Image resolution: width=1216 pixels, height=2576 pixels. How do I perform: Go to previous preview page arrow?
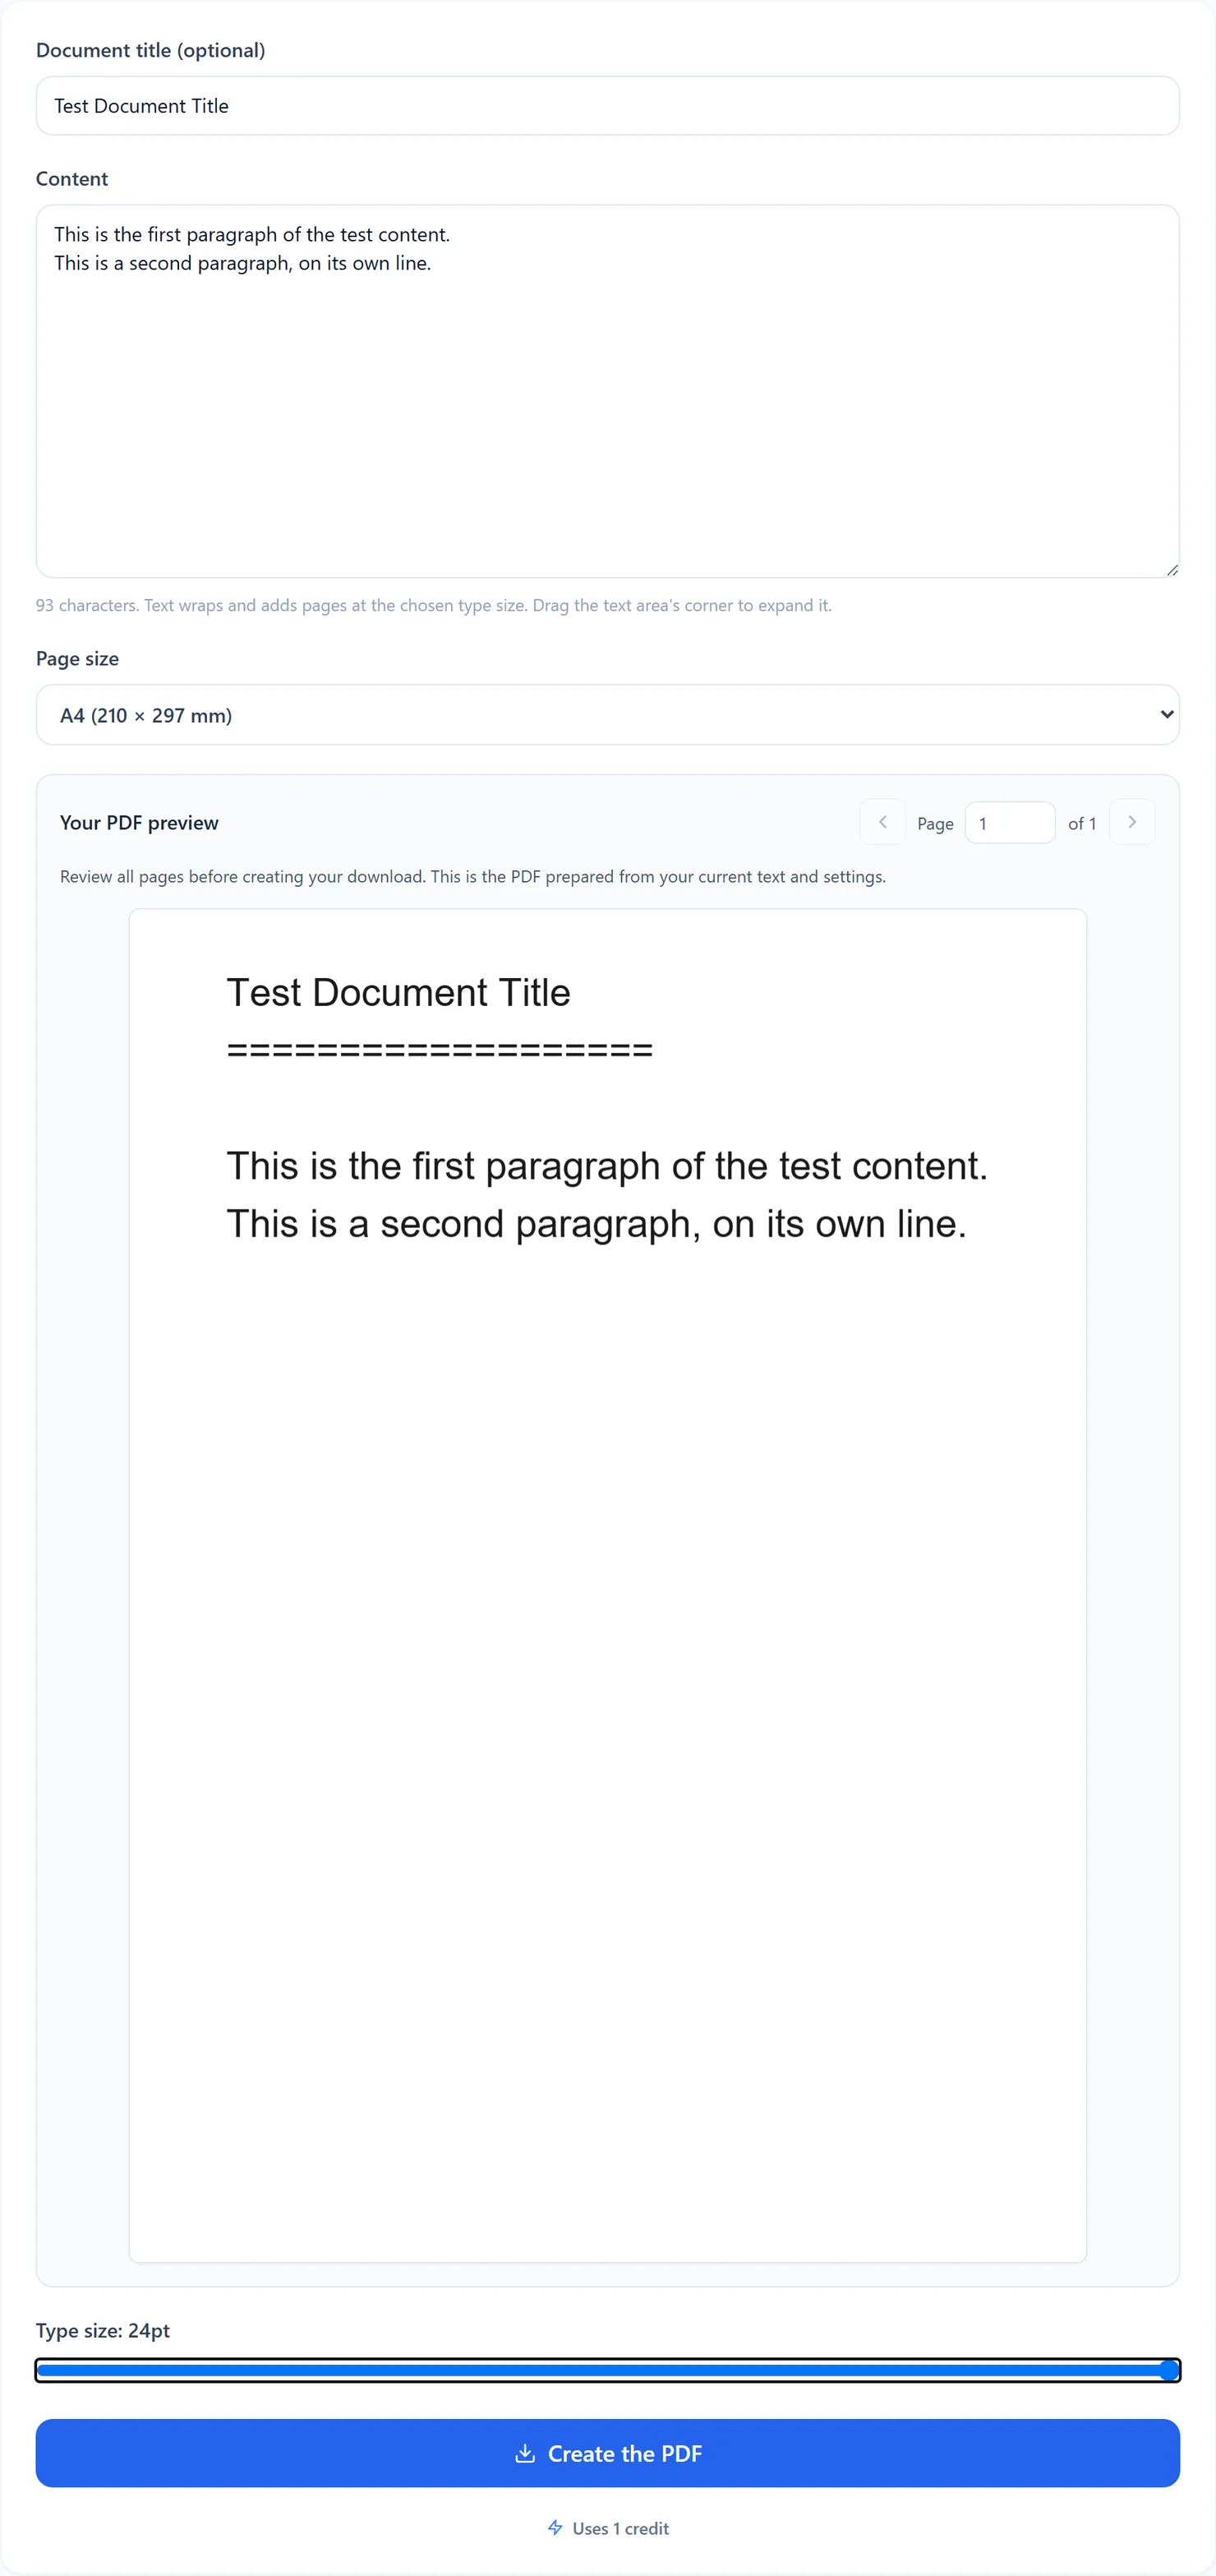pyautogui.click(x=882, y=822)
